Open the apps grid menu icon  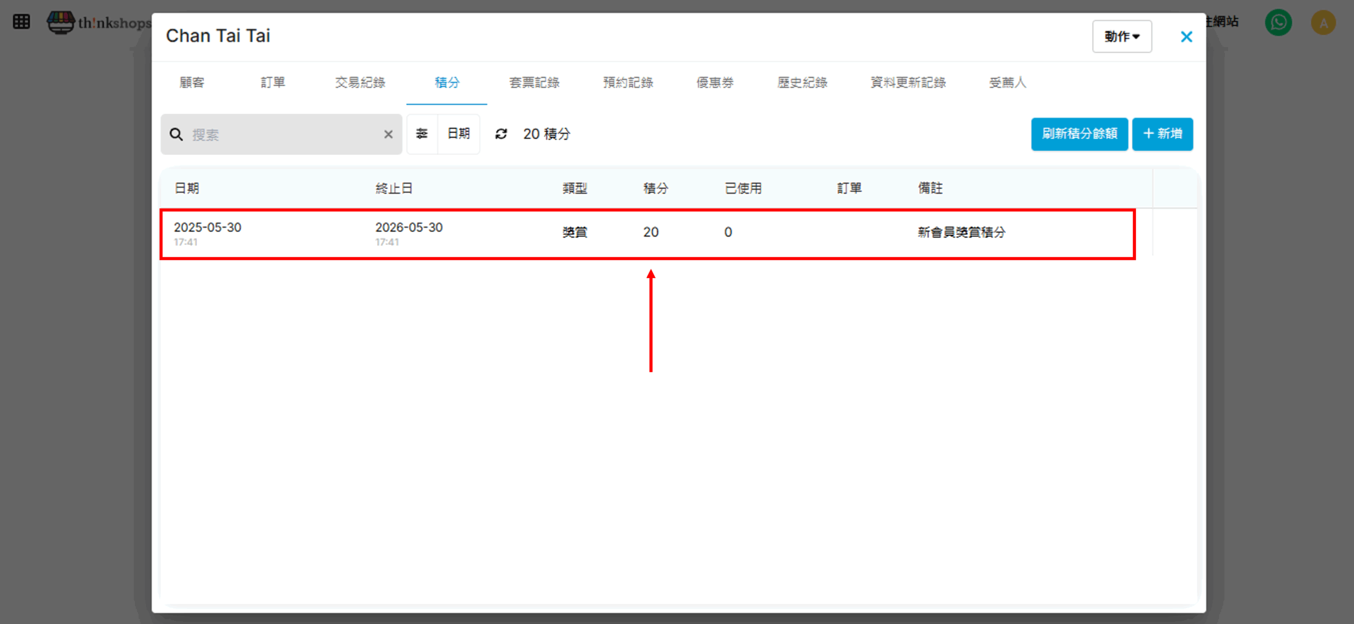tap(21, 22)
